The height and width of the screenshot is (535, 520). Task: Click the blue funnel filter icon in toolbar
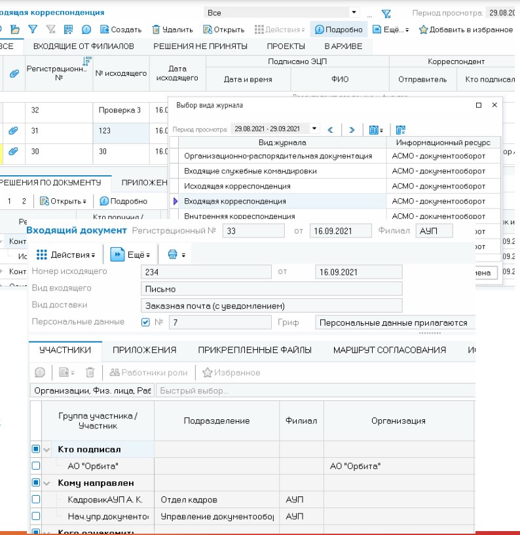point(33,29)
